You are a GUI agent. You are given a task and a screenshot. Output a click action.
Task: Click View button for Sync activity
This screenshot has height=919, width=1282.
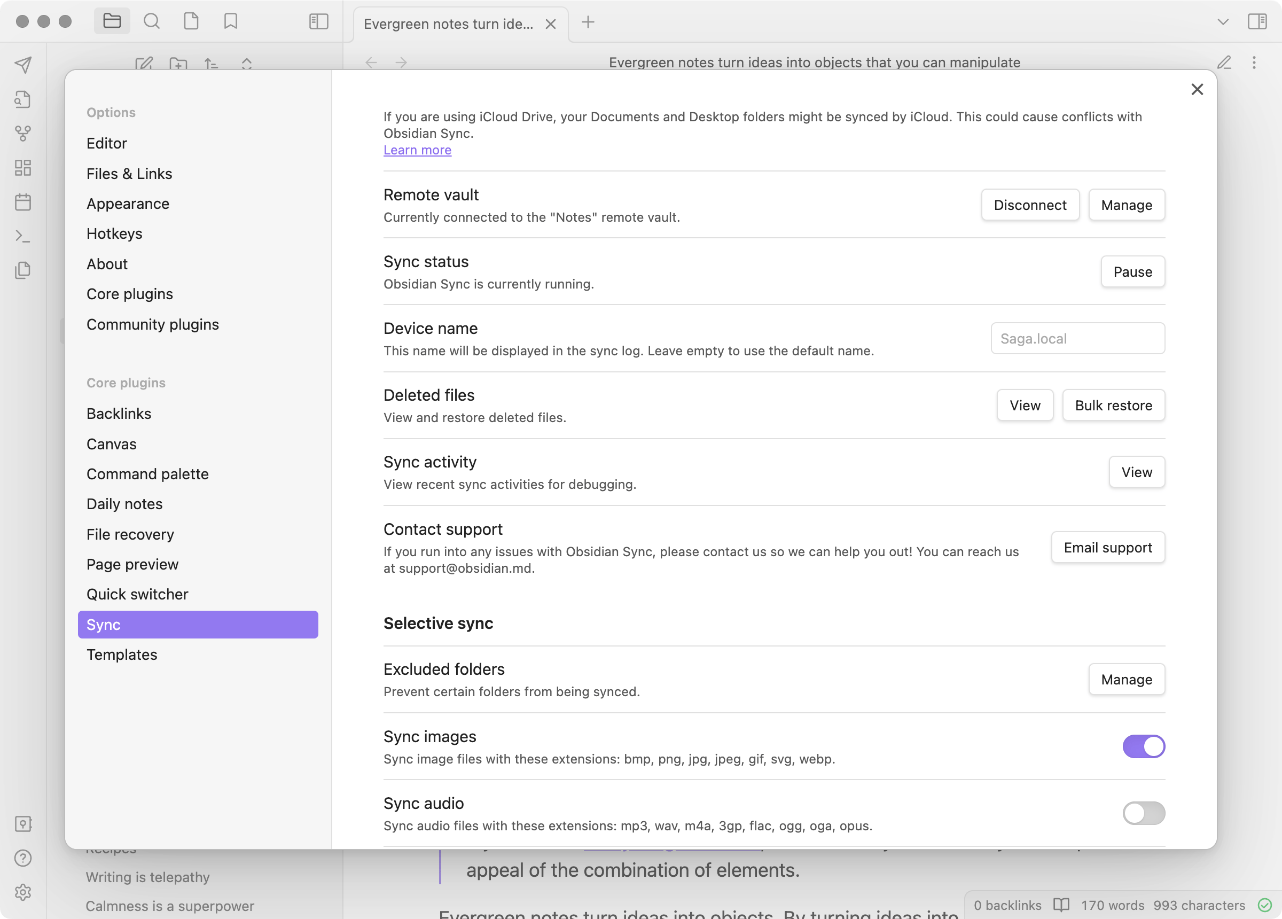pos(1136,471)
